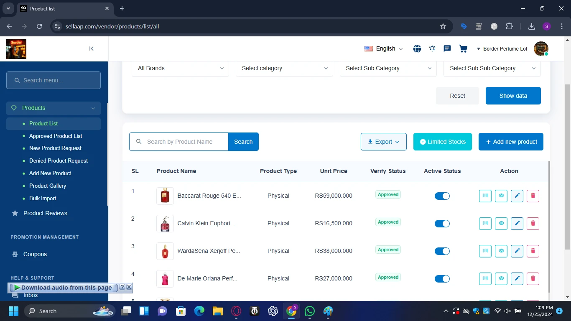571x321 pixels.
Task: Click the product Search button
Action: click(243, 142)
